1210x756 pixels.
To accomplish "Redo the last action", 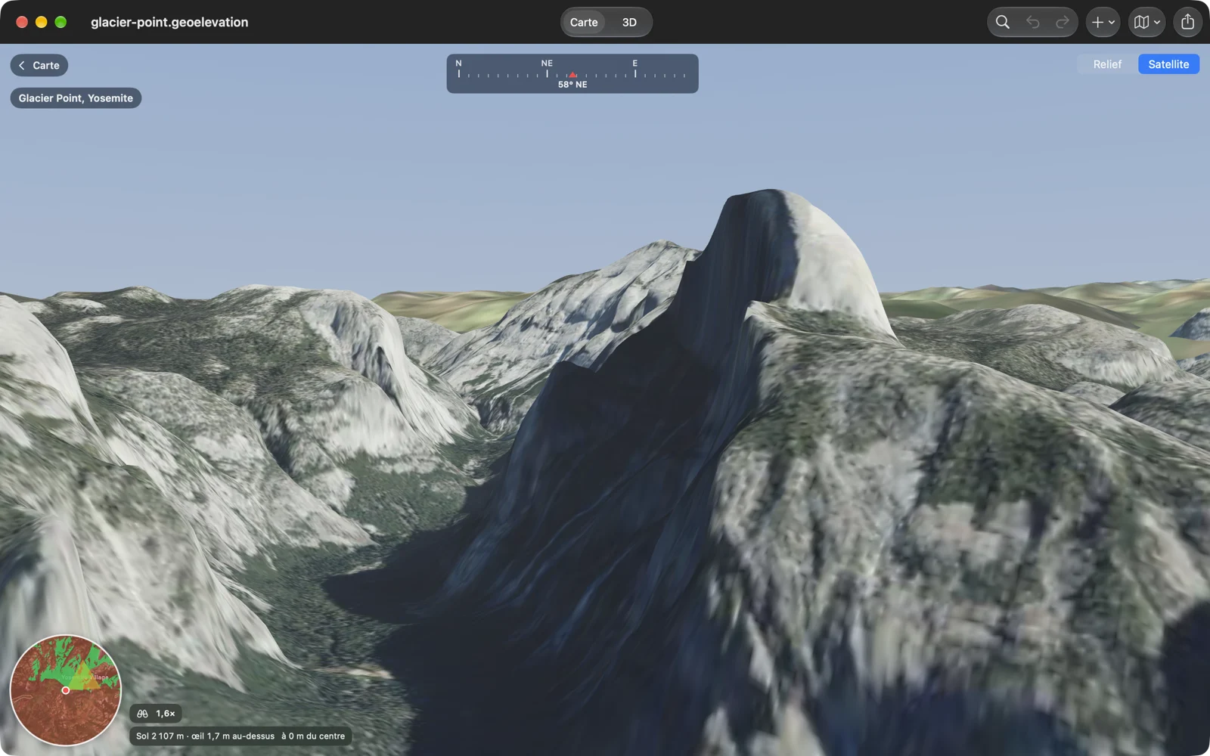I will 1063,22.
